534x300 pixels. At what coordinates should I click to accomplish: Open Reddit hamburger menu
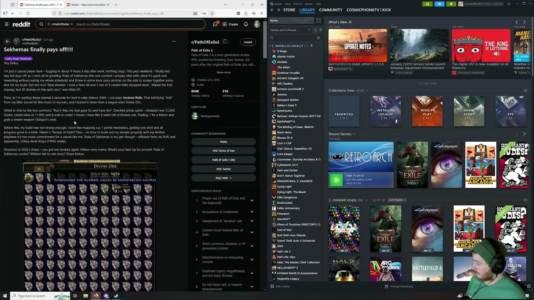7,24
